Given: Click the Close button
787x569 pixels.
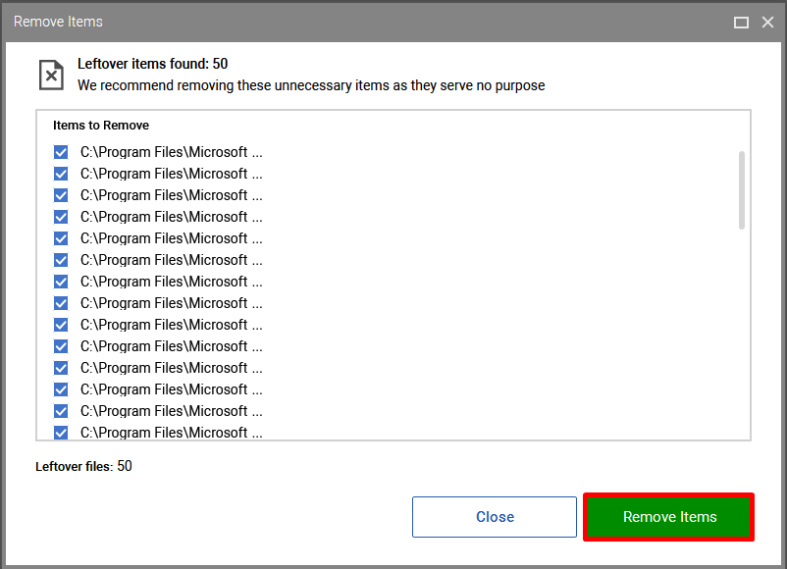Looking at the screenshot, I should point(495,517).
